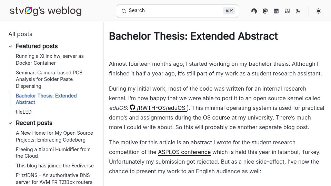Viewport: 331px width, 186px height.
Task: Select tileLED in featured posts
Action: (24, 112)
